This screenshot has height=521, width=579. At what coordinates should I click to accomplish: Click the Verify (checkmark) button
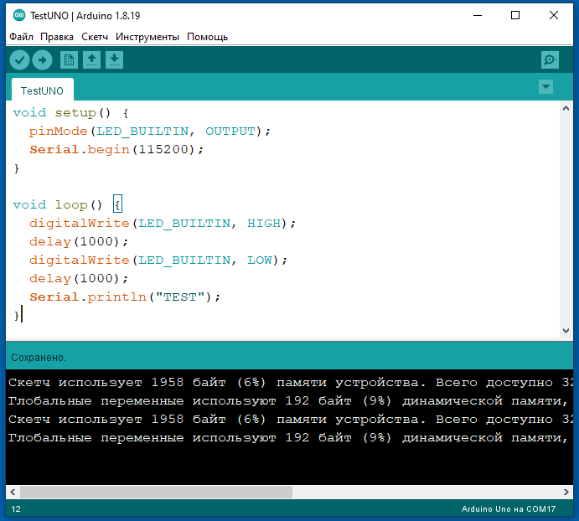click(x=19, y=59)
